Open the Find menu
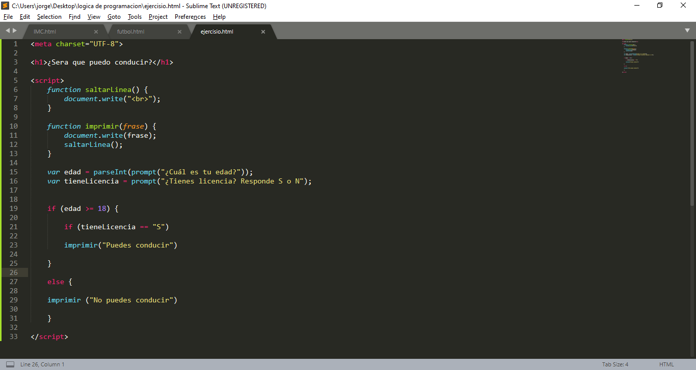 pos(74,17)
